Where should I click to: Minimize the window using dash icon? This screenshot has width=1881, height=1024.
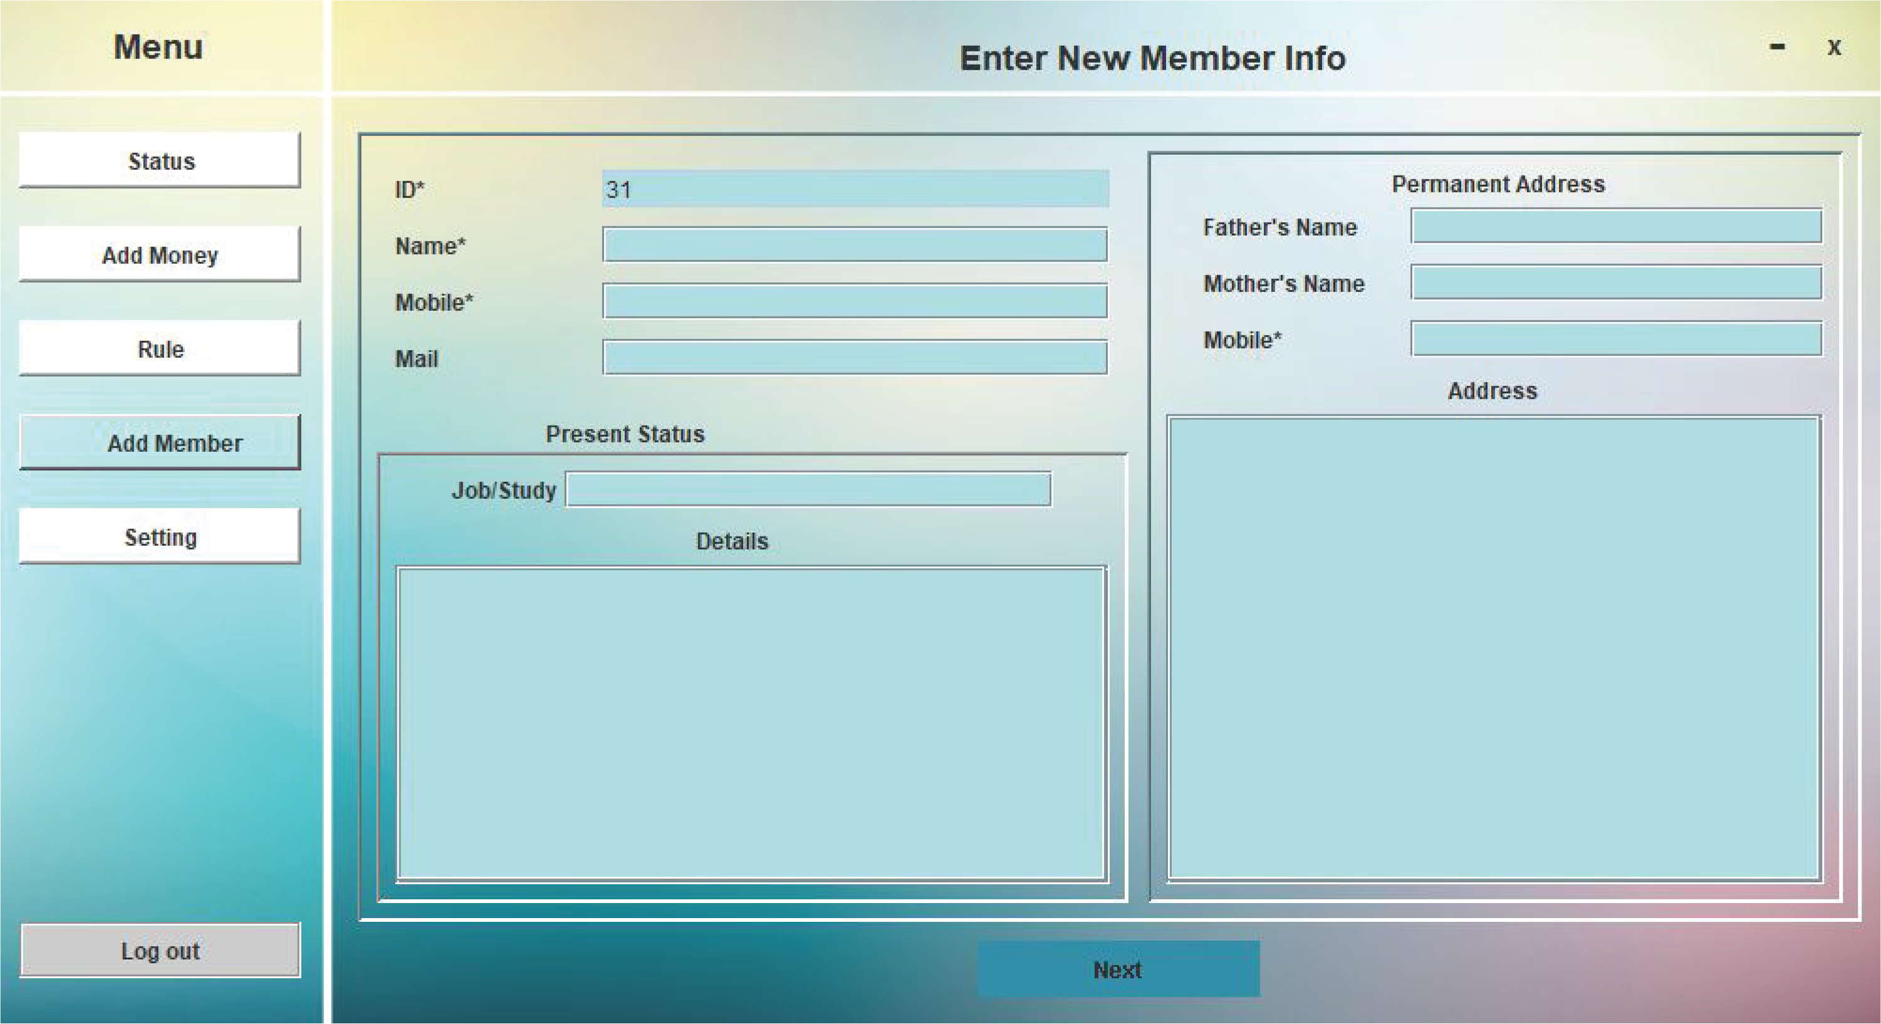1778,48
